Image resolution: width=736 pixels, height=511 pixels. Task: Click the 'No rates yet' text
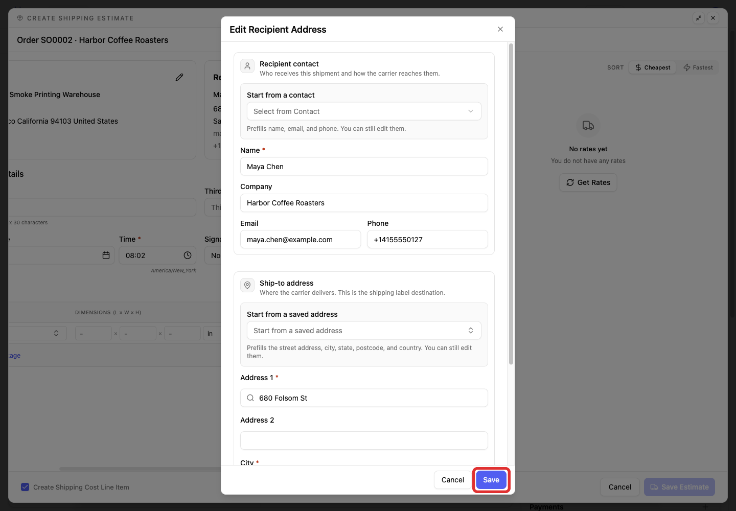pyautogui.click(x=588, y=149)
